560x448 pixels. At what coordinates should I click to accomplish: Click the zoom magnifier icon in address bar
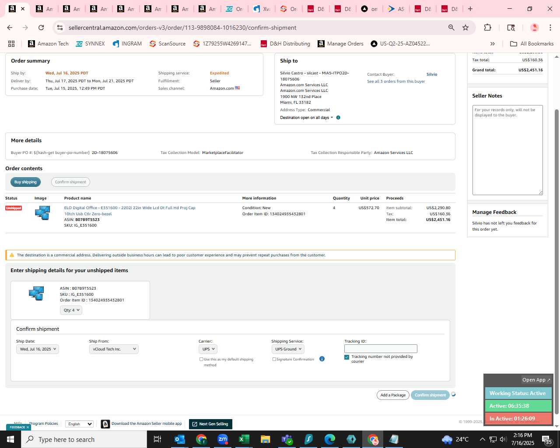(x=451, y=28)
